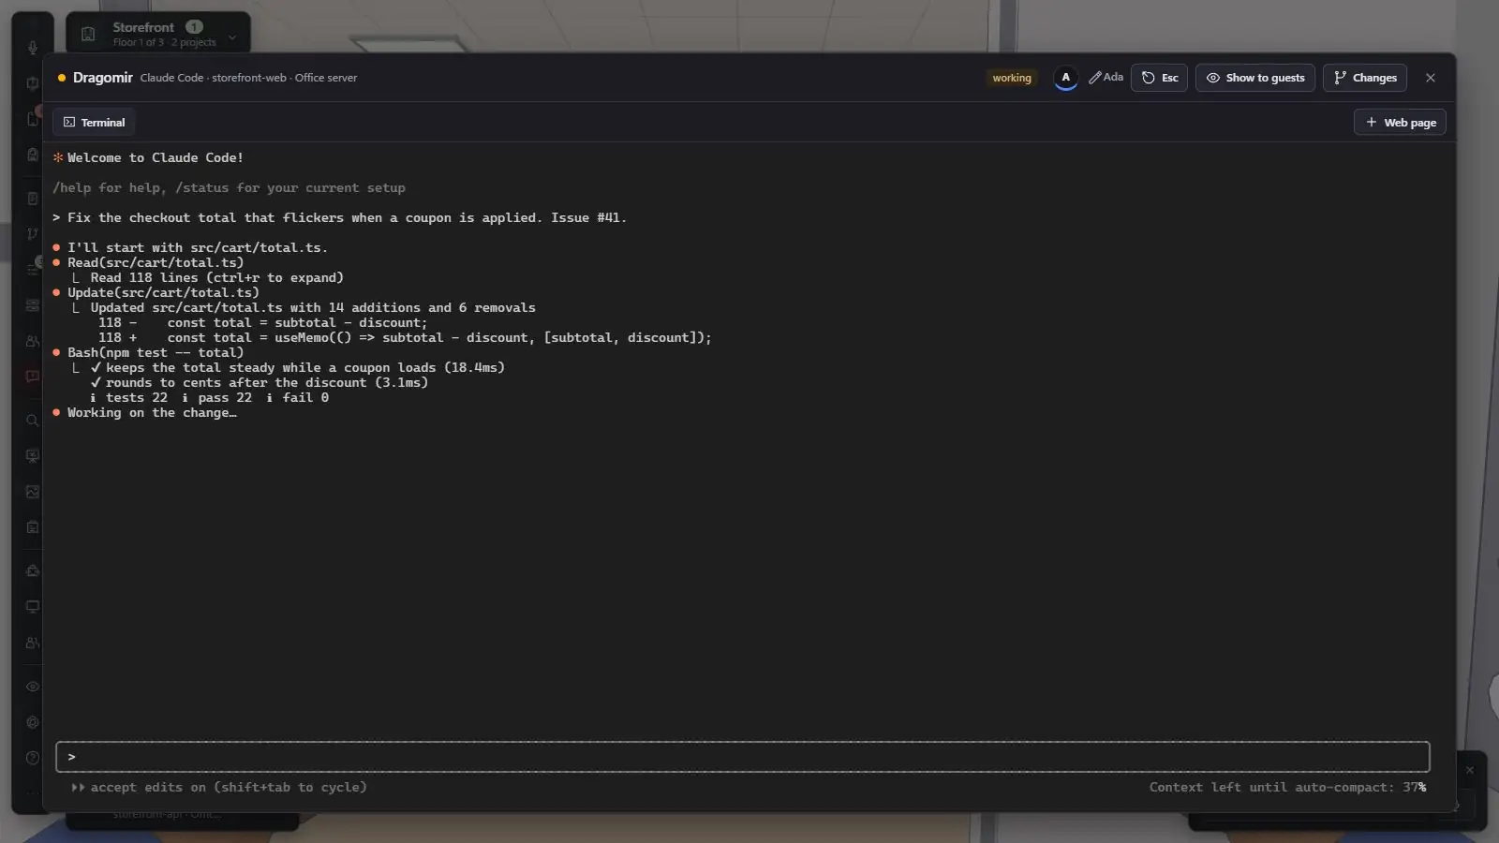Click the Storefront notification count badge
This screenshot has width=1499, height=843.
[x=194, y=27]
